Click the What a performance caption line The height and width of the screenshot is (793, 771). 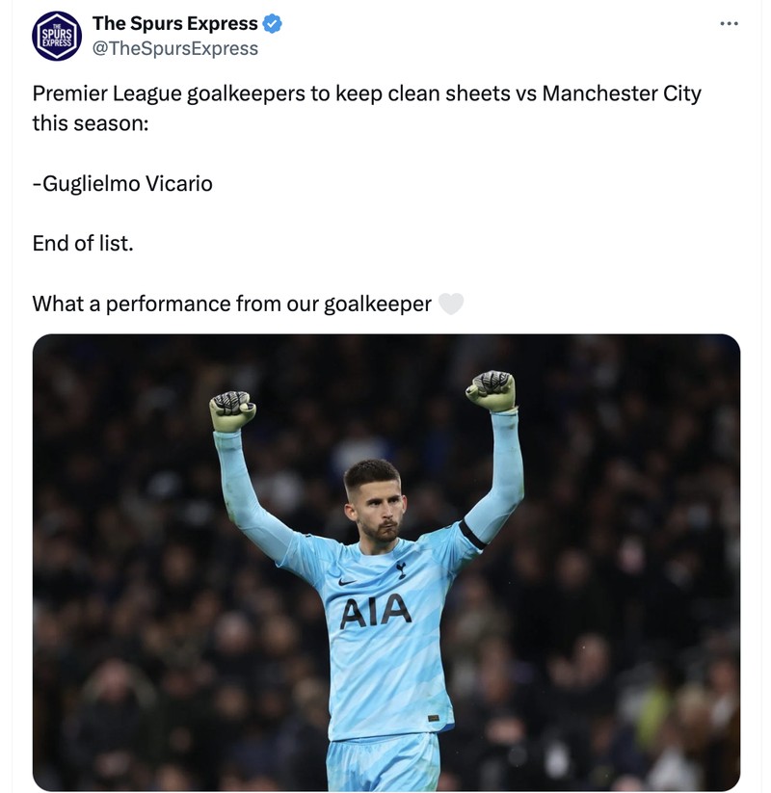pos(231,303)
